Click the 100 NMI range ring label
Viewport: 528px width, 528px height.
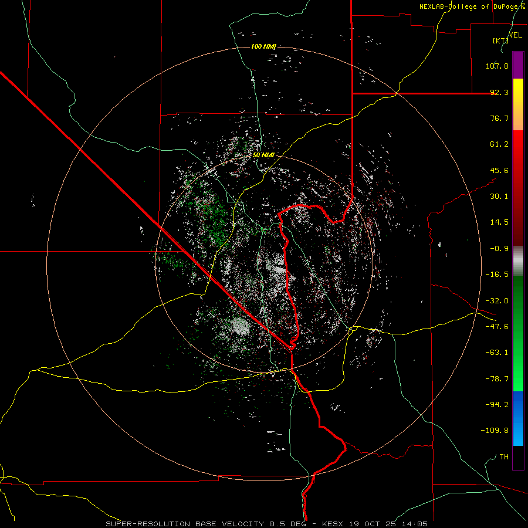(263, 46)
